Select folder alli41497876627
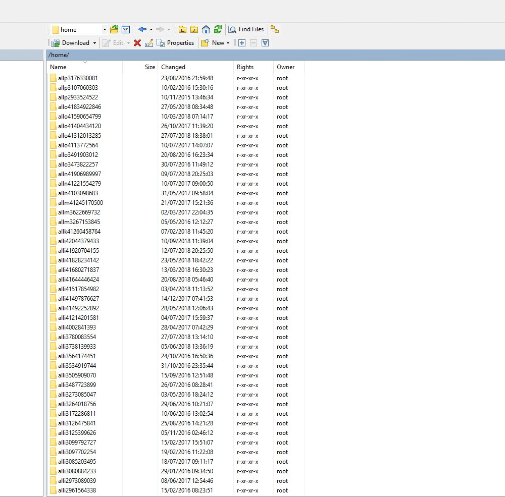505x497 pixels. (x=79, y=299)
